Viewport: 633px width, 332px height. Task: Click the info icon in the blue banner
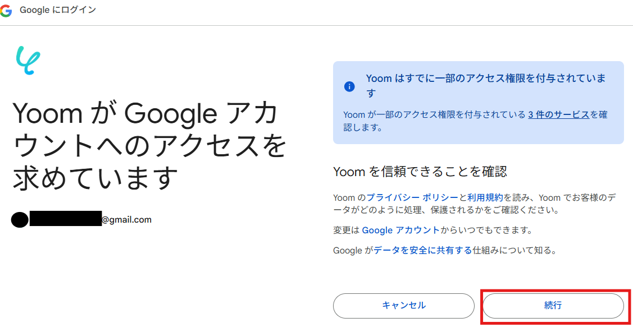(349, 86)
